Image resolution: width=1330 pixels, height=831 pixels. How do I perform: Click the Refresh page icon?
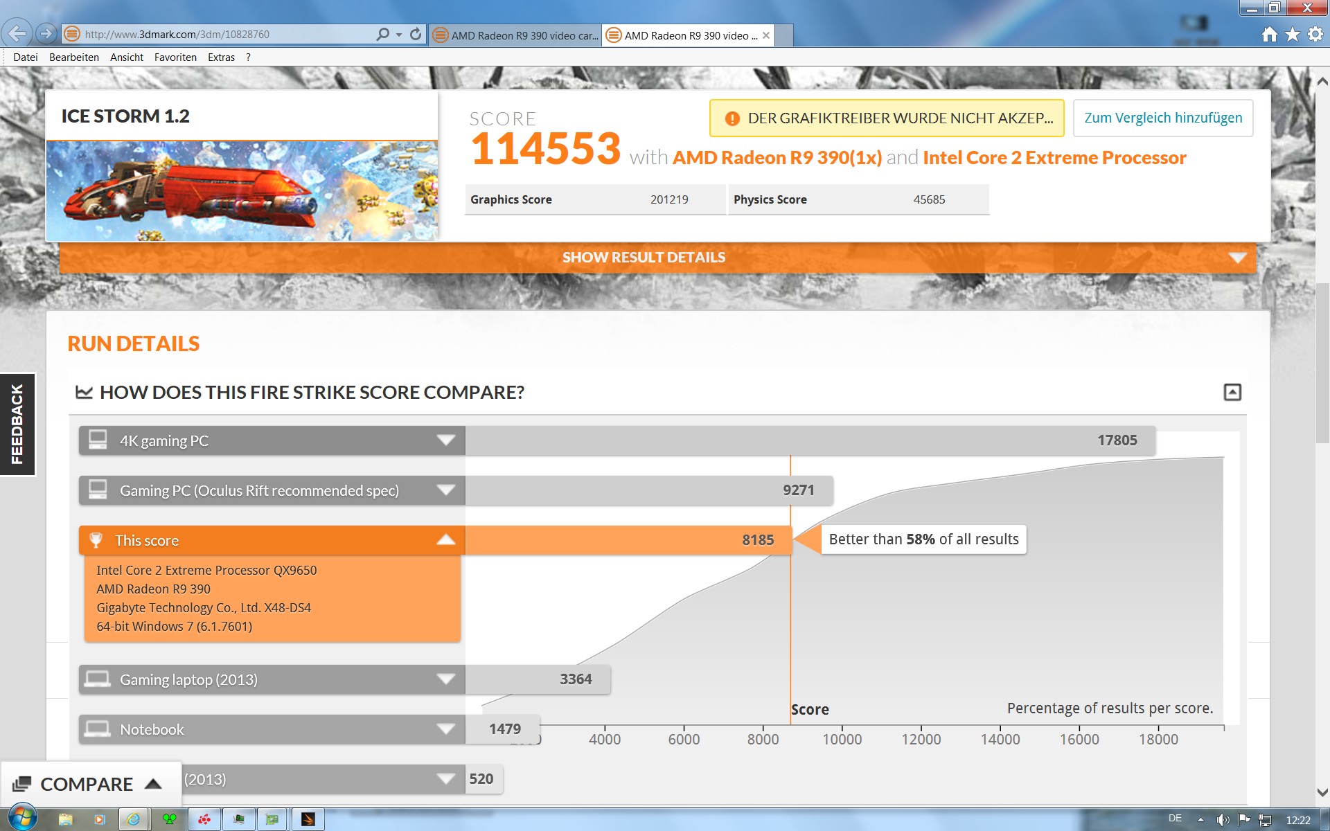[x=416, y=34]
